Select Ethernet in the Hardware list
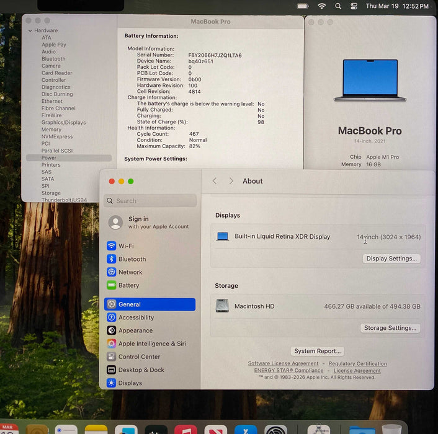 pyautogui.click(x=52, y=101)
